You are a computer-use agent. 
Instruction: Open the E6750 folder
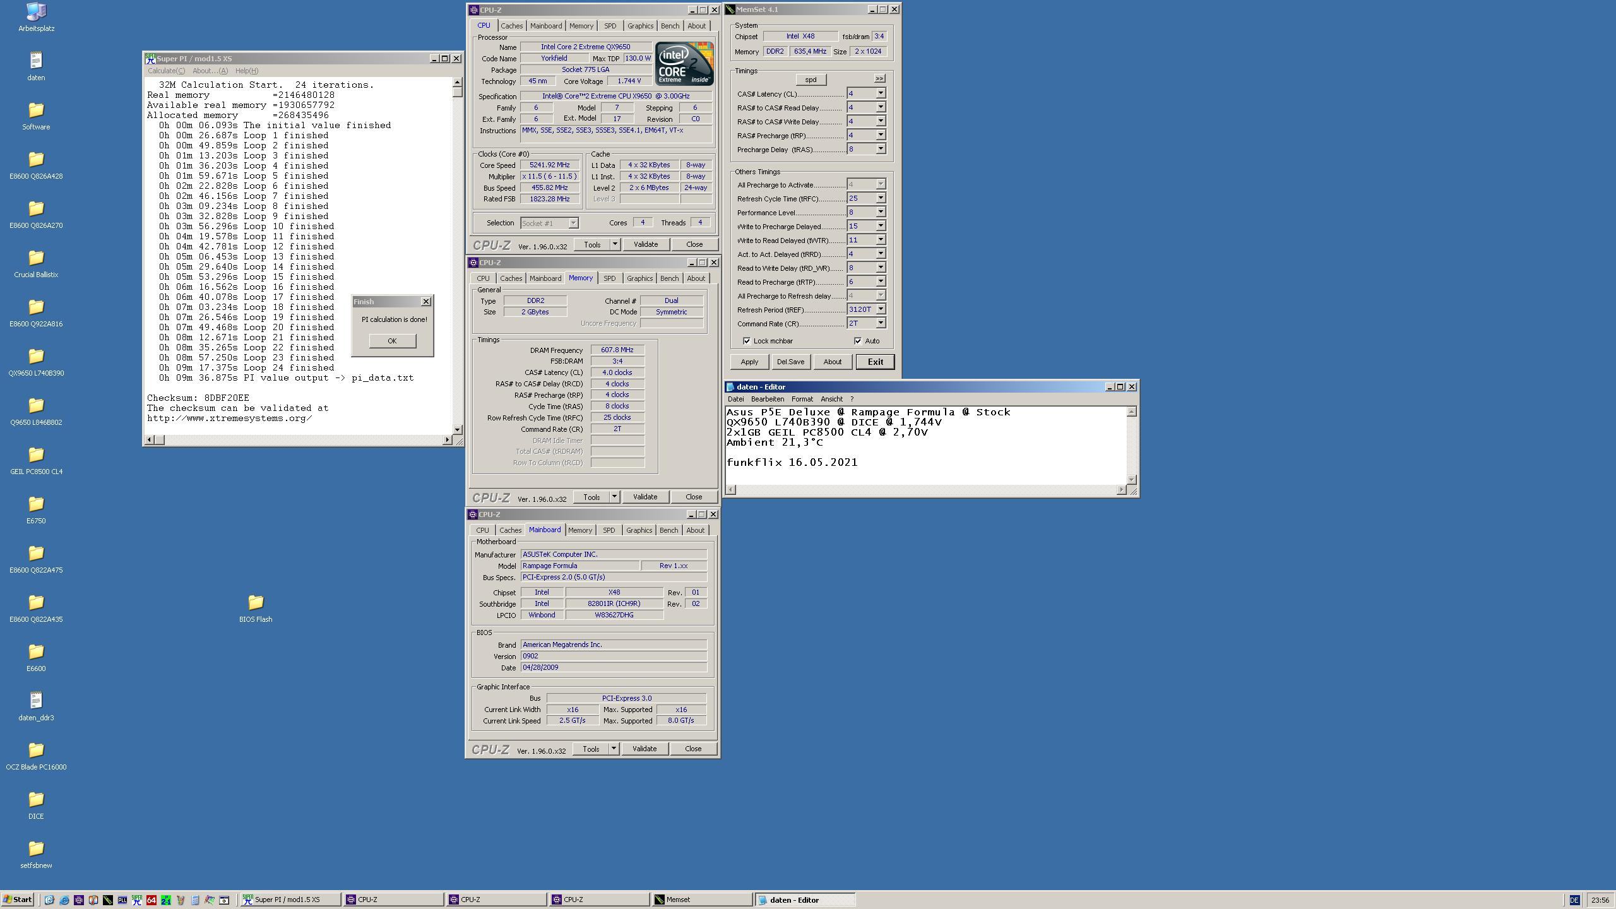click(x=36, y=509)
